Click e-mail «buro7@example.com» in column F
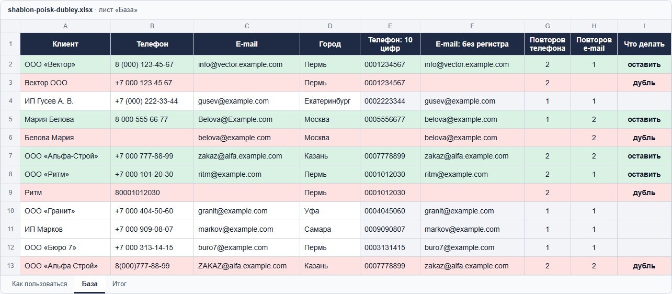The image size is (672, 294). (472, 247)
